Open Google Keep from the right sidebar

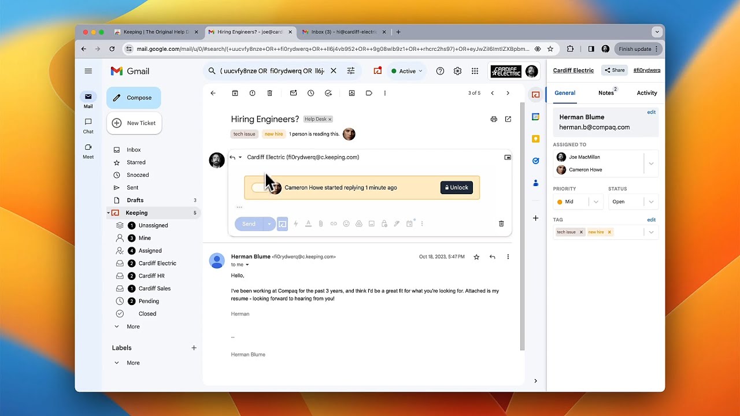click(535, 139)
